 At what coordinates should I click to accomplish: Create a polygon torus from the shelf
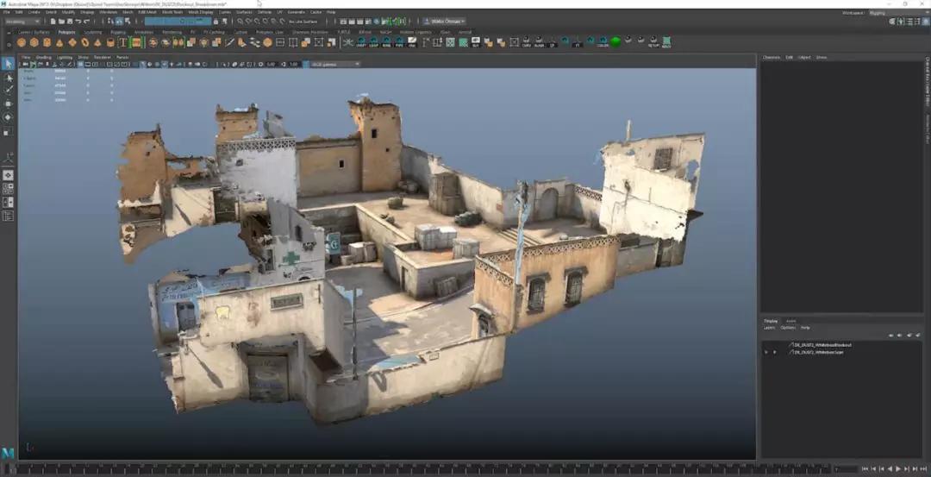[84, 42]
